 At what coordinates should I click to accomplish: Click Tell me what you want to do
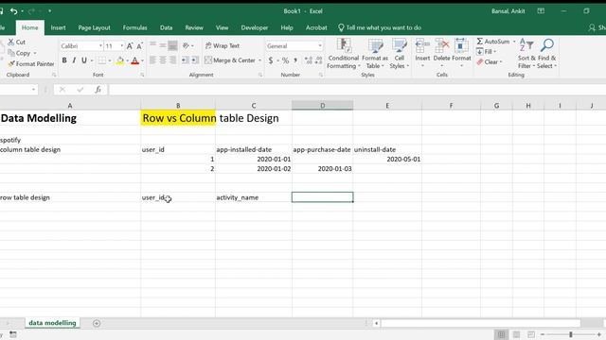pos(380,27)
